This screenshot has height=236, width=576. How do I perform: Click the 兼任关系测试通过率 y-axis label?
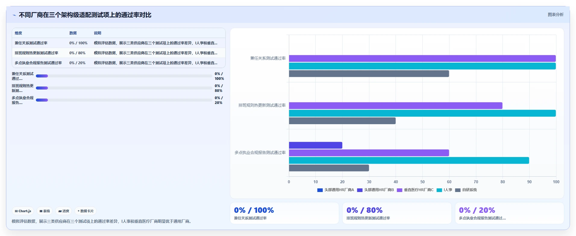pyautogui.click(x=268, y=58)
